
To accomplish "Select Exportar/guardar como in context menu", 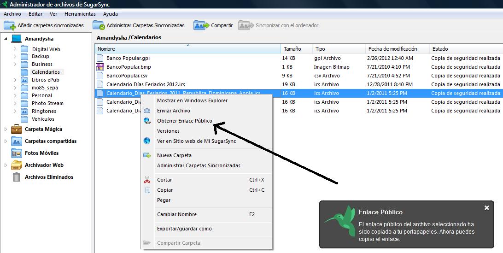I will click(x=184, y=229).
